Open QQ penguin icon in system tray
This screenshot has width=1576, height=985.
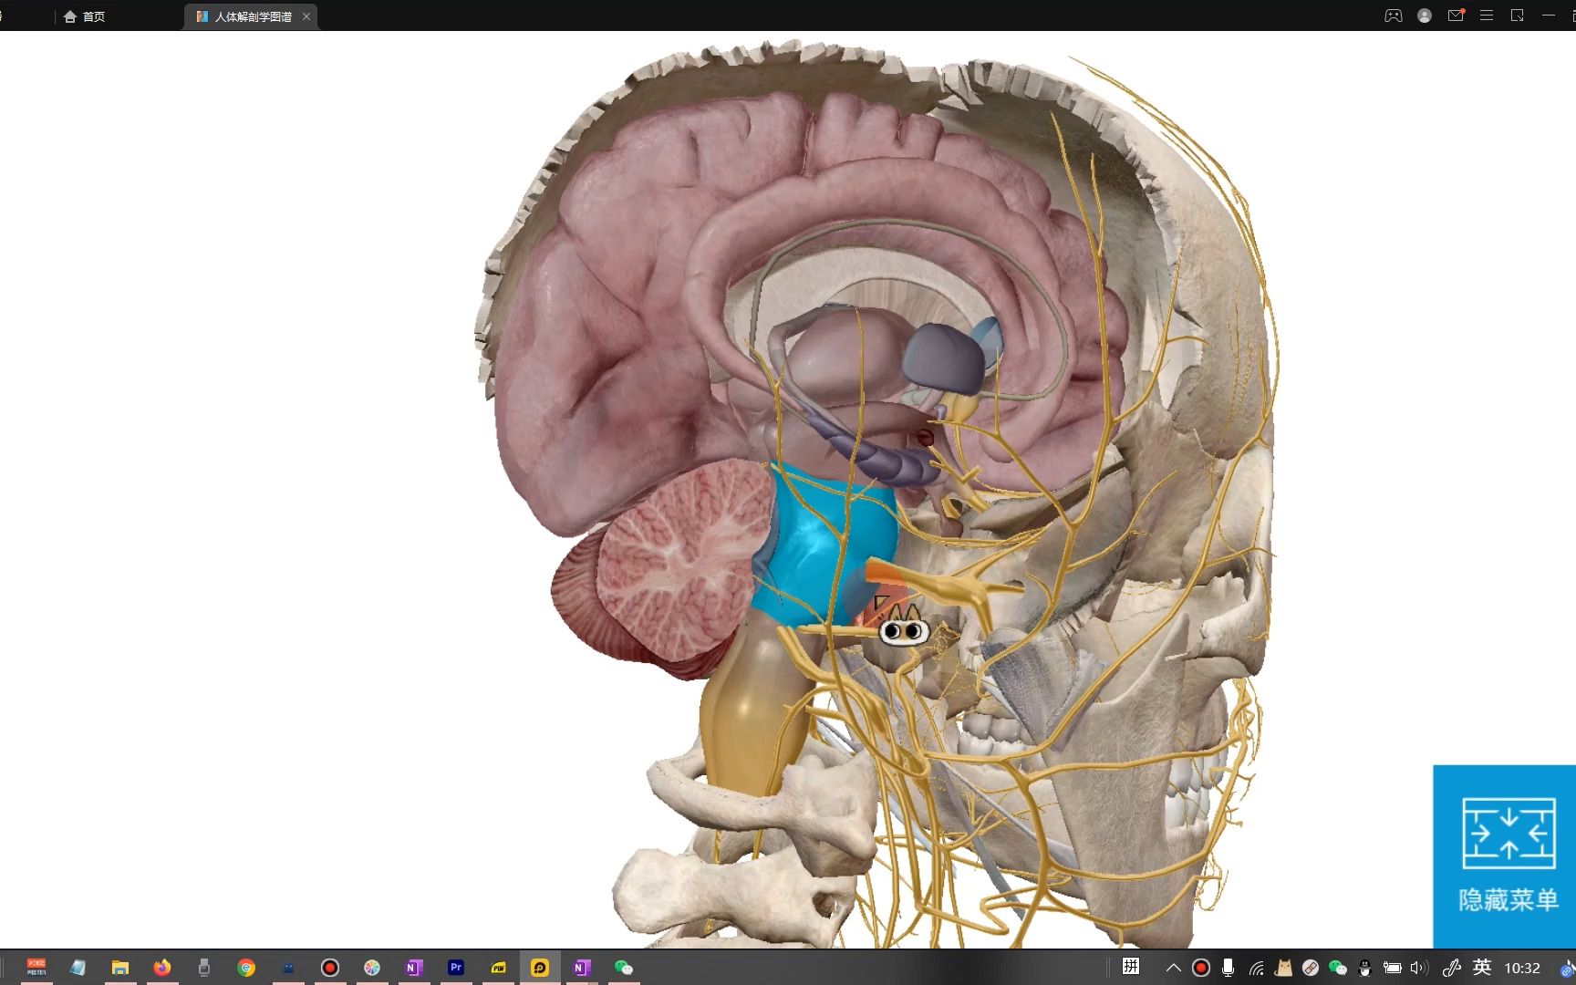point(1365,968)
